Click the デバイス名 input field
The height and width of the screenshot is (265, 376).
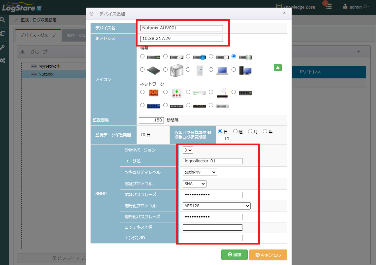coord(181,28)
